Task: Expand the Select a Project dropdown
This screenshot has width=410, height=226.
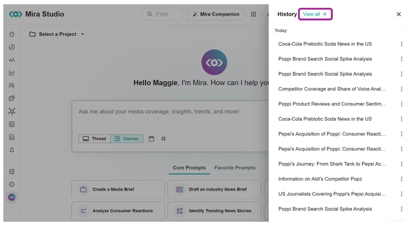Action: pos(57,34)
